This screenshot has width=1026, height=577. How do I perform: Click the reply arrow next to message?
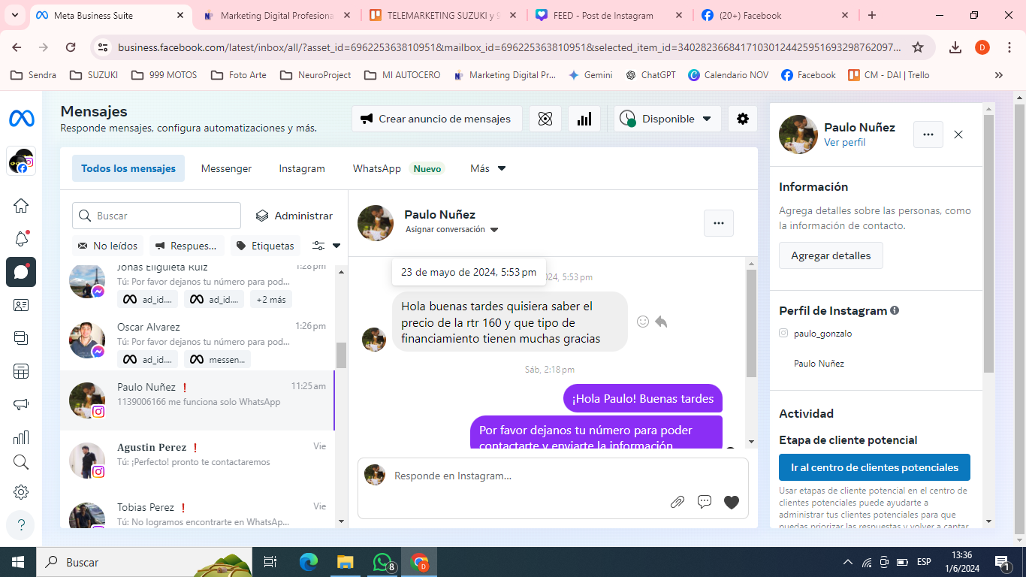click(x=661, y=322)
